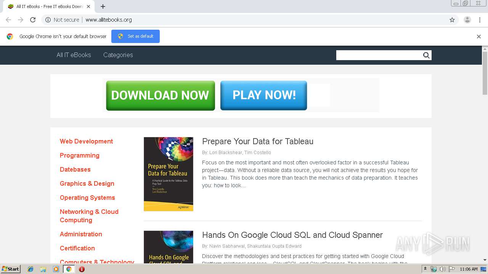Set Chrome as default browser
This screenshot has height=274, width=488.
(x=135, y=36)
